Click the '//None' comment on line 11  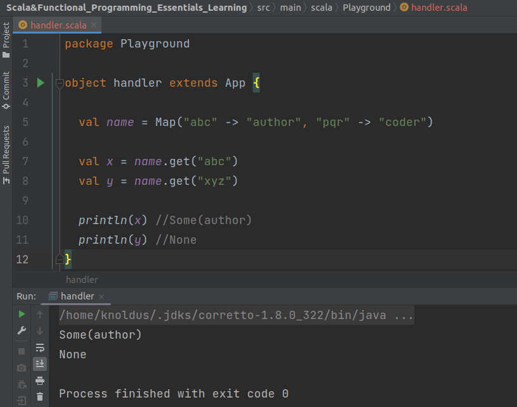click(176, 240)
